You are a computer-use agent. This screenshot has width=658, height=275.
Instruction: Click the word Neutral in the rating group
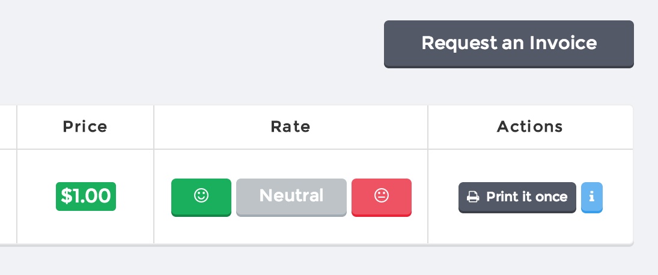click(291, 196)
